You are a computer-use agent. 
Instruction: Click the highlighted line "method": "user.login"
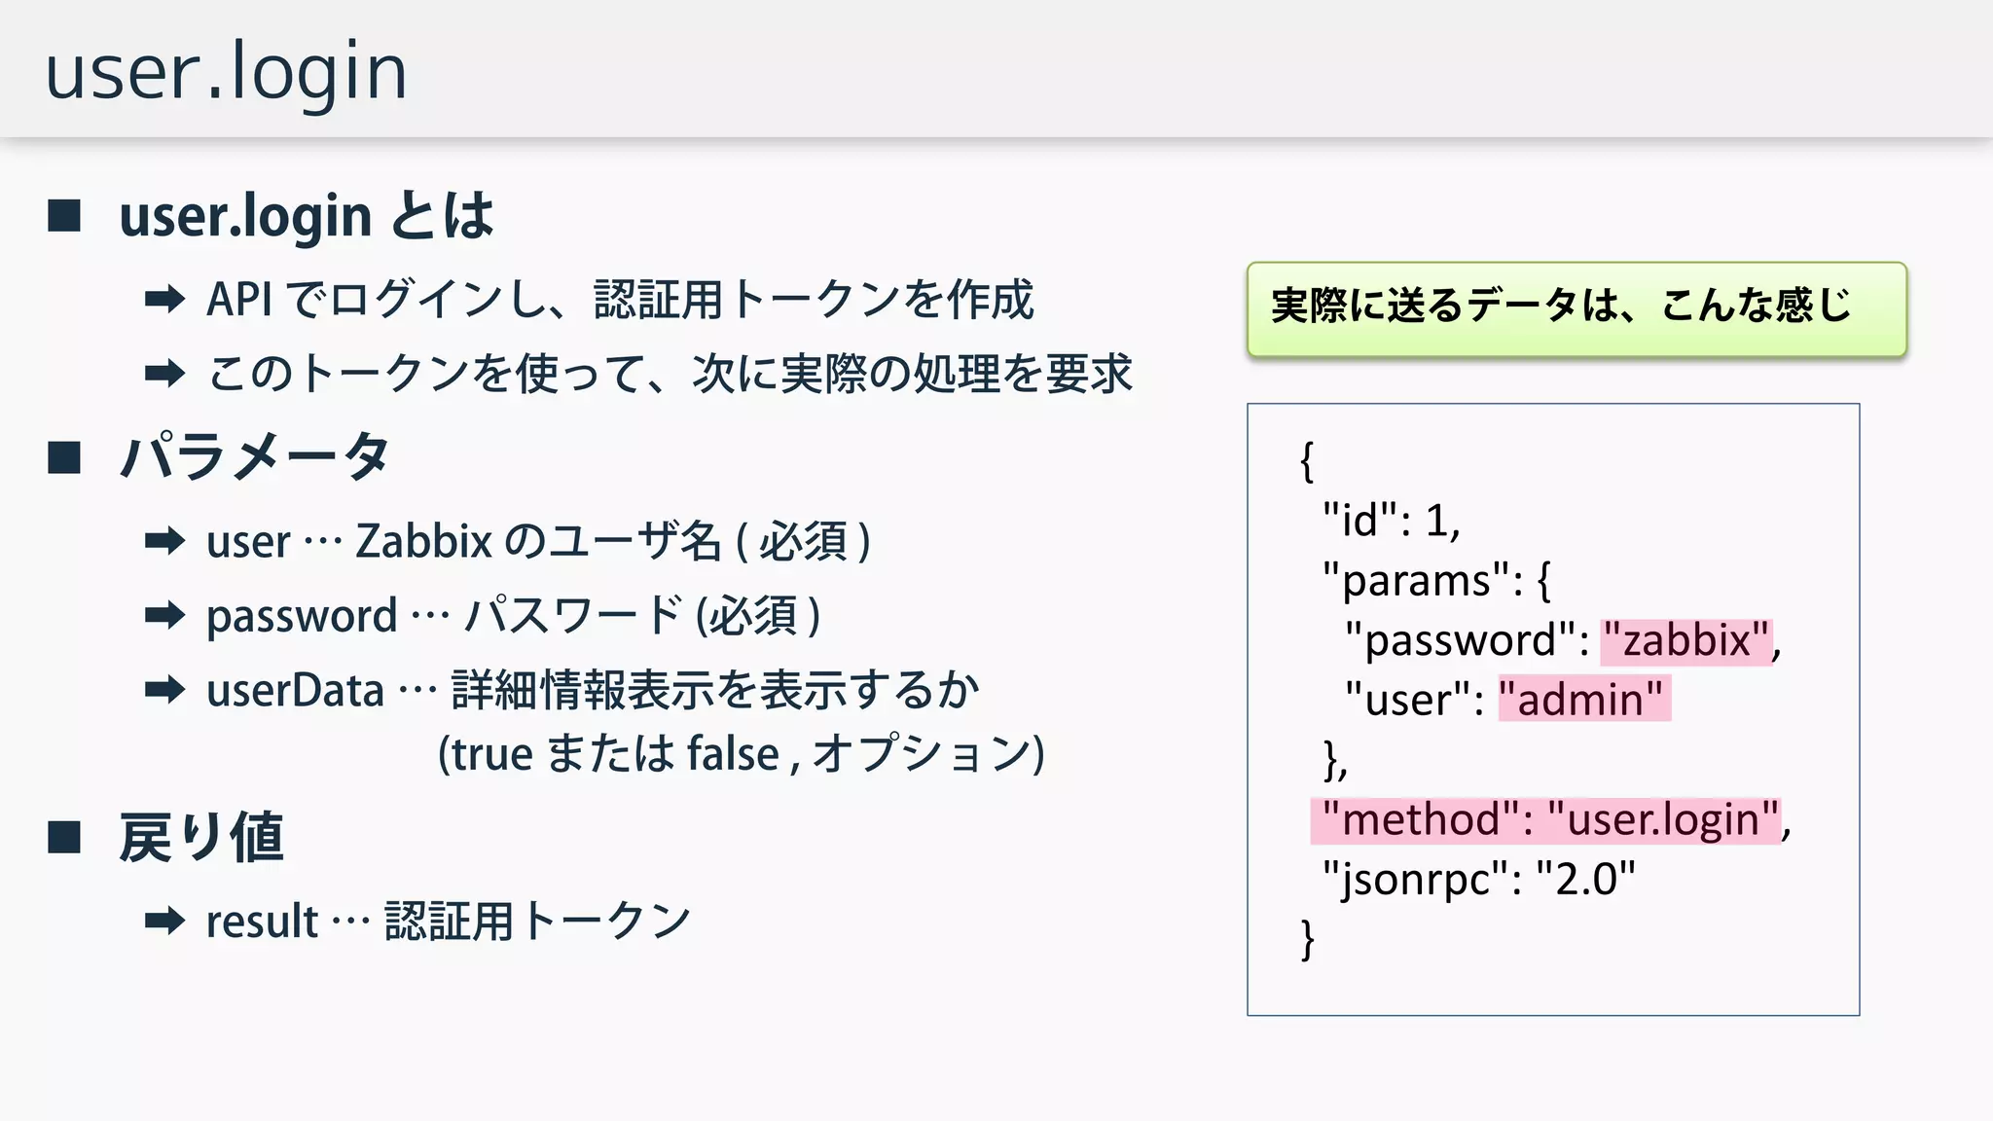pyautogui.click(x=1546, y=820)
